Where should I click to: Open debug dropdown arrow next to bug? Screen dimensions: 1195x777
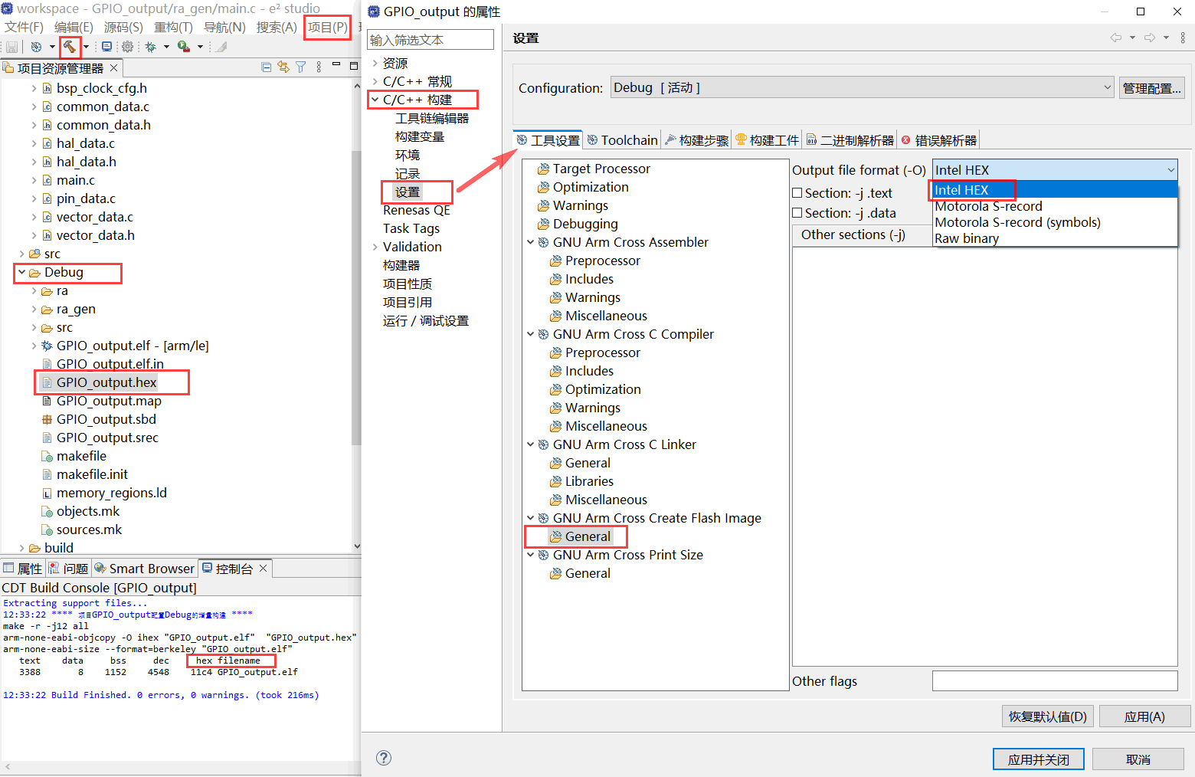[166, 47]
